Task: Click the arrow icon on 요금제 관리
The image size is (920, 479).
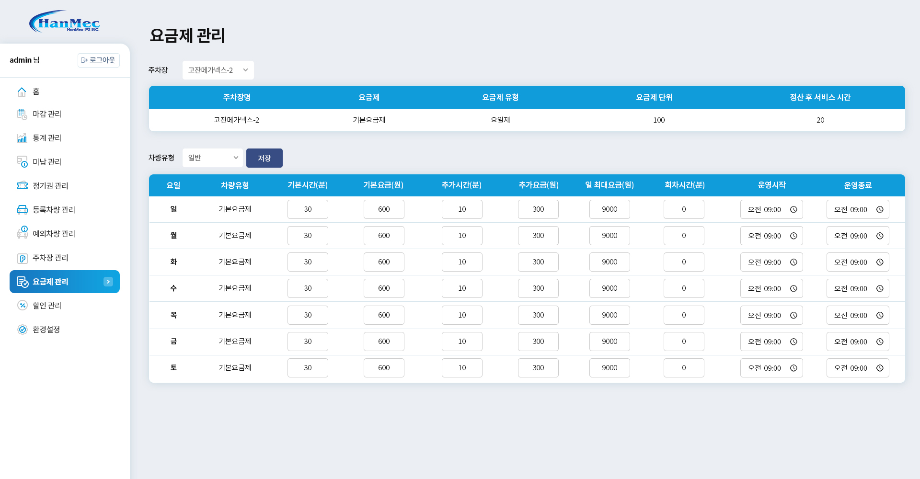Action: tap(108, 282)
